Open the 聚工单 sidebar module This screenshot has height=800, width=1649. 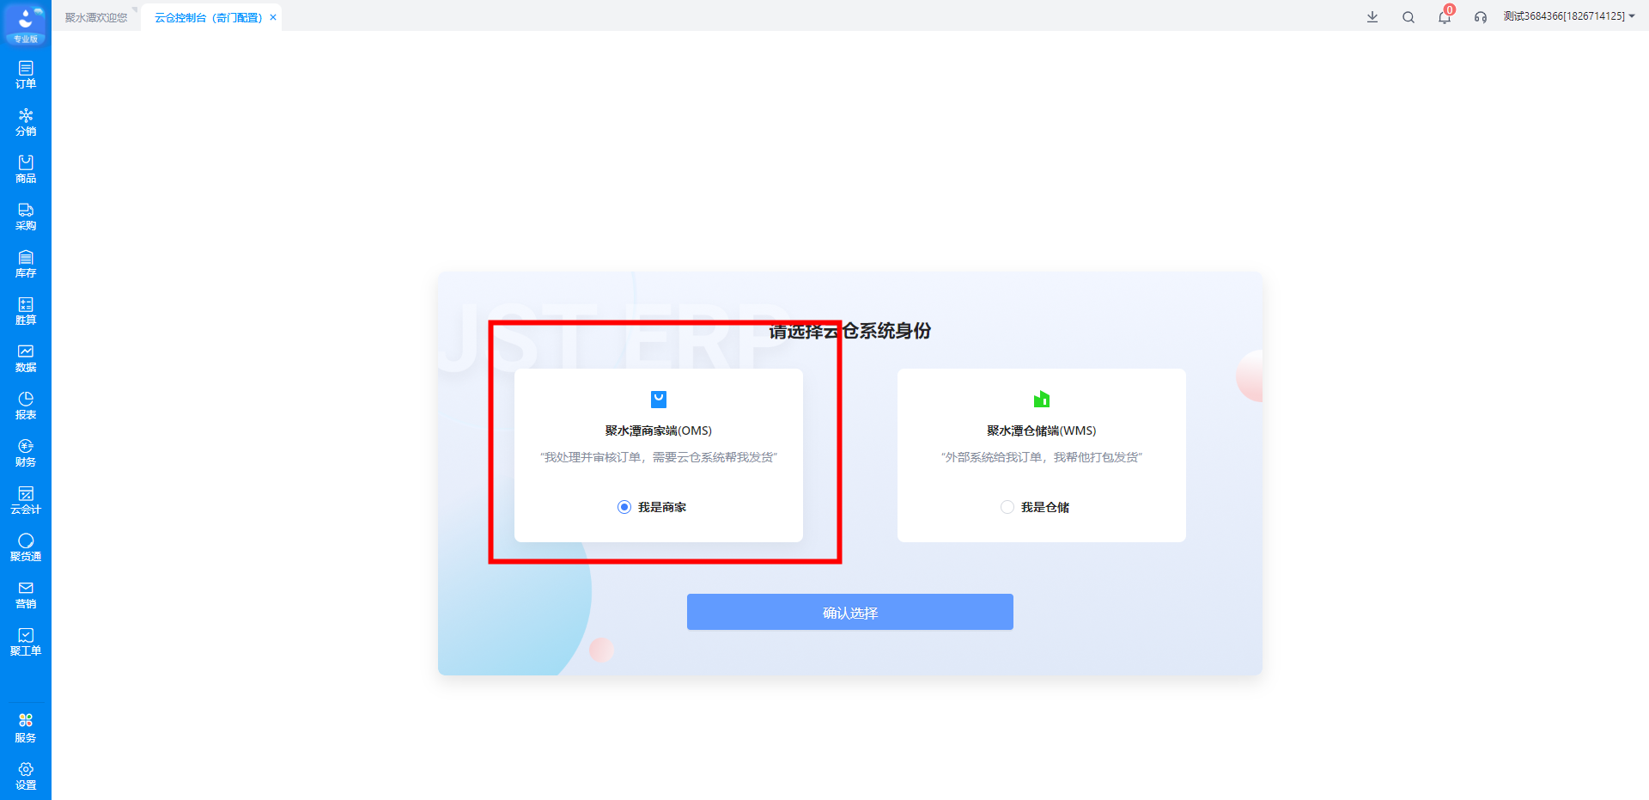(x=26, y=642)
